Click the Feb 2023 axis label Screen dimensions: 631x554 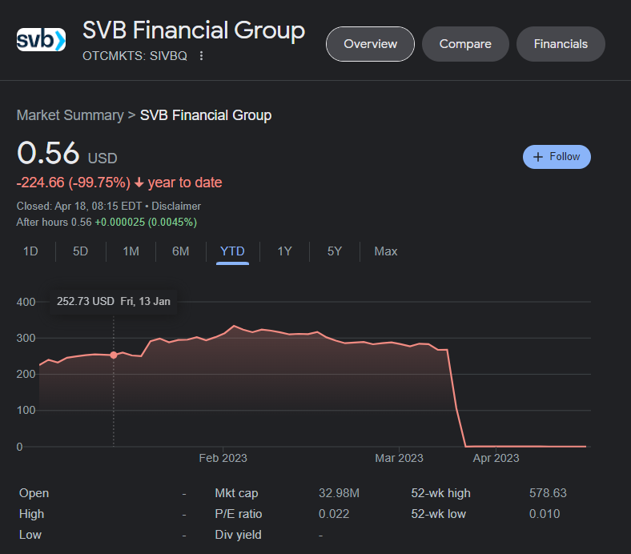tap(223, 458)
